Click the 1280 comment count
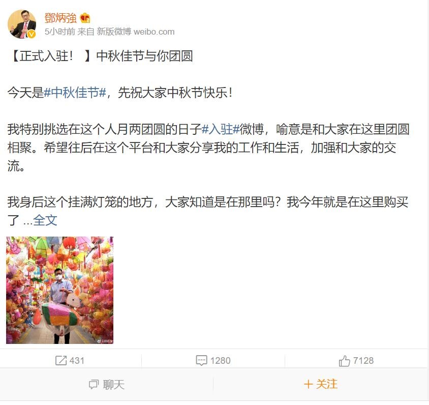This screenshot has height=405, width=429. [x=220, y=360]
